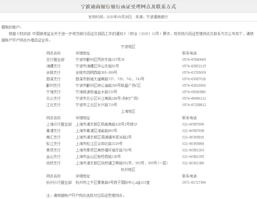Select phone number 0574-82816900
Screen dimensions: 257x199
(x=194, y=85)
